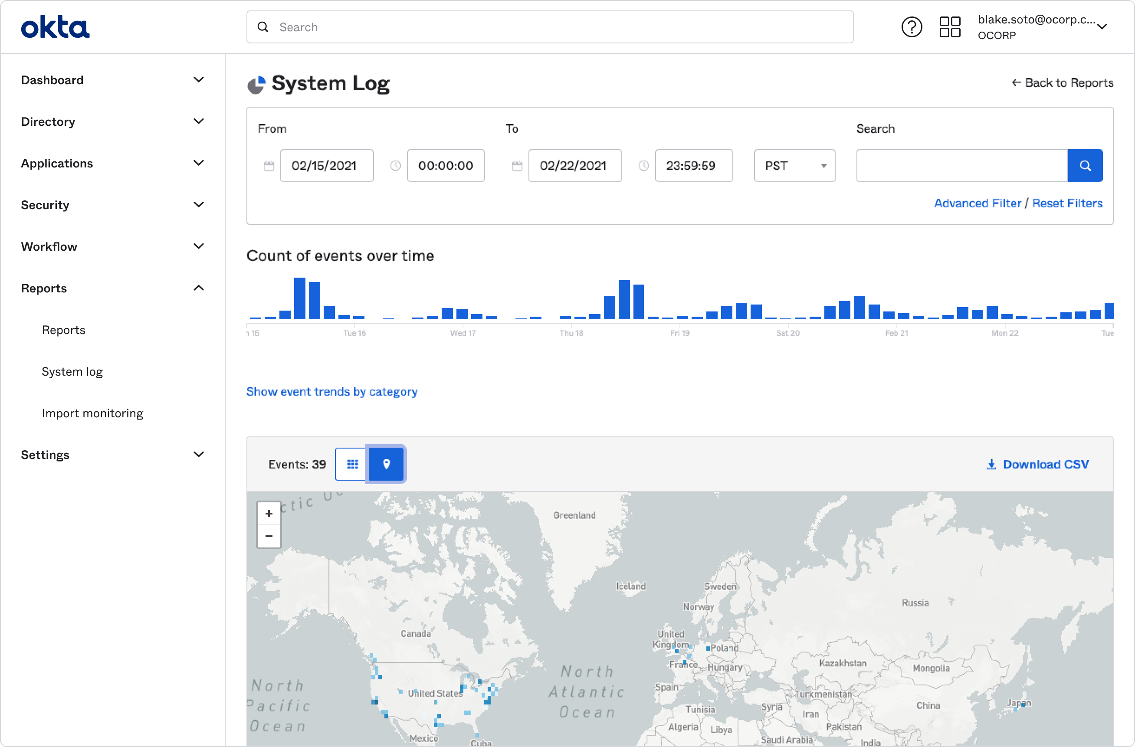
Task: Click the Okta logo
Action: [56, 27]
